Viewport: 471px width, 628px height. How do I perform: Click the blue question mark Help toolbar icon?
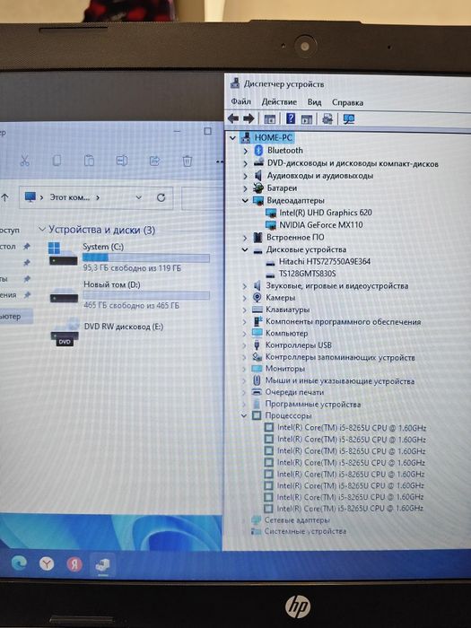[292, 118]
